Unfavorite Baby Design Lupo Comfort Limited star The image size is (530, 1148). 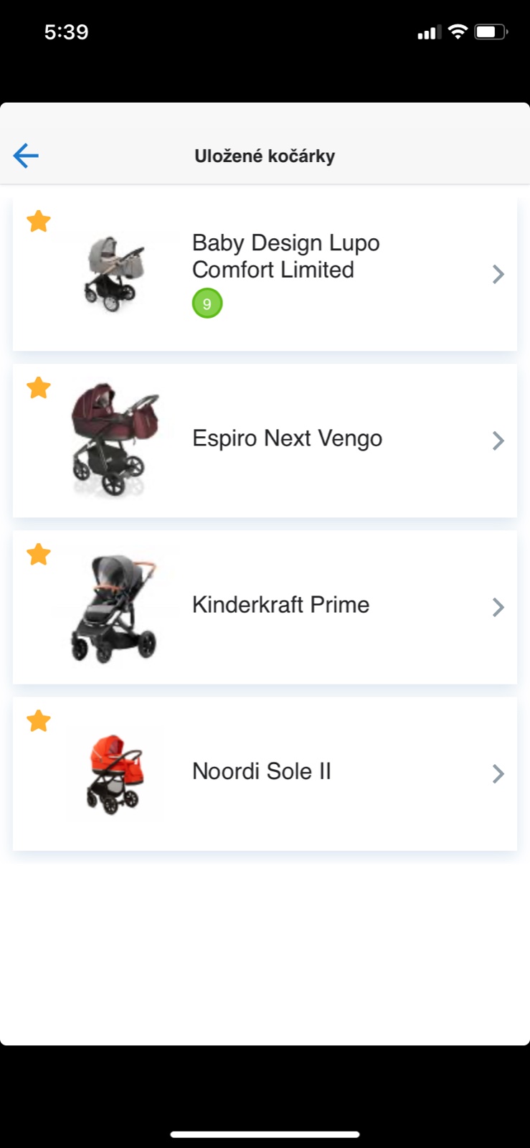coord(39,221)
